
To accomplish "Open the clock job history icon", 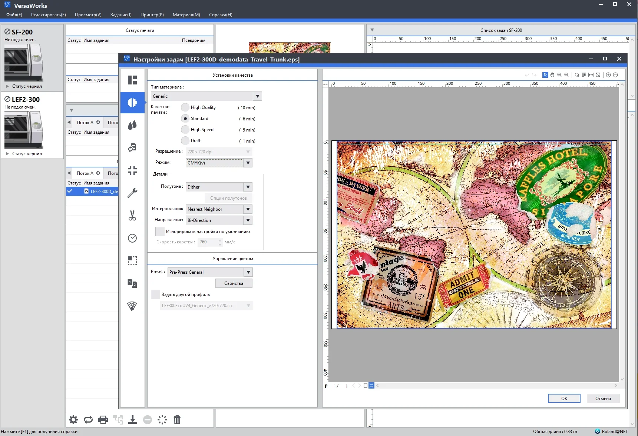I will [x=132, y=238].
